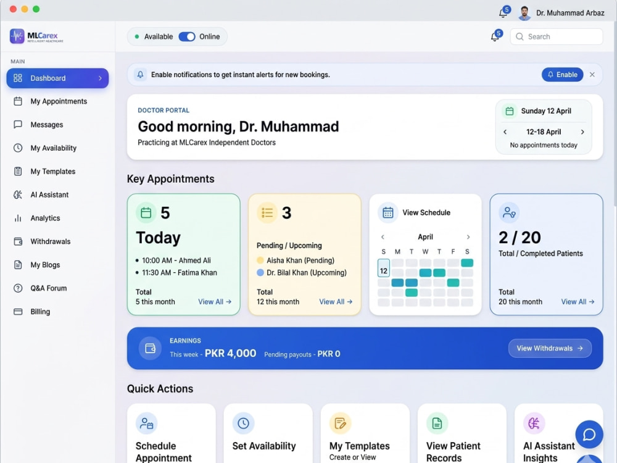Toggle the Online availability switch
Screen dimensions: 617x463
coord(187,36)
